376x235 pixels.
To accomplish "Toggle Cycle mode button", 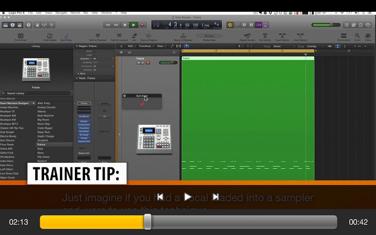I will pos(230,25).
